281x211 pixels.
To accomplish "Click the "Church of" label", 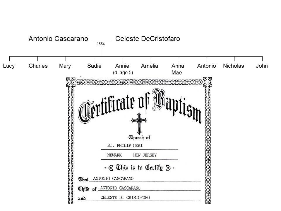I will pos(139,137).
